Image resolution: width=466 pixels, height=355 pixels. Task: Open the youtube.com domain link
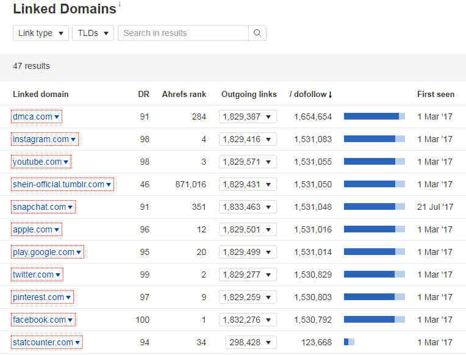coord(37,162)
